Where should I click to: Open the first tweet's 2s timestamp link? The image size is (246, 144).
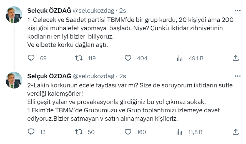123,11
